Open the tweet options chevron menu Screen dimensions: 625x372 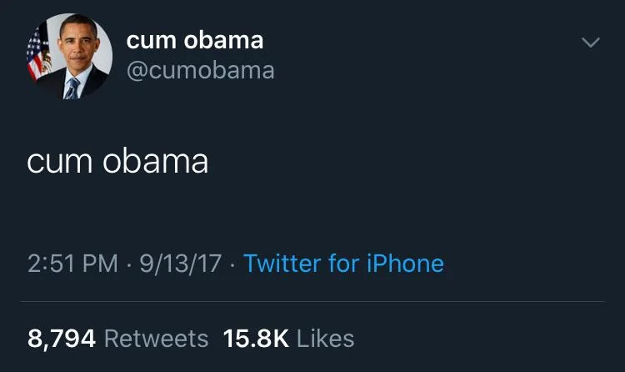590,42
